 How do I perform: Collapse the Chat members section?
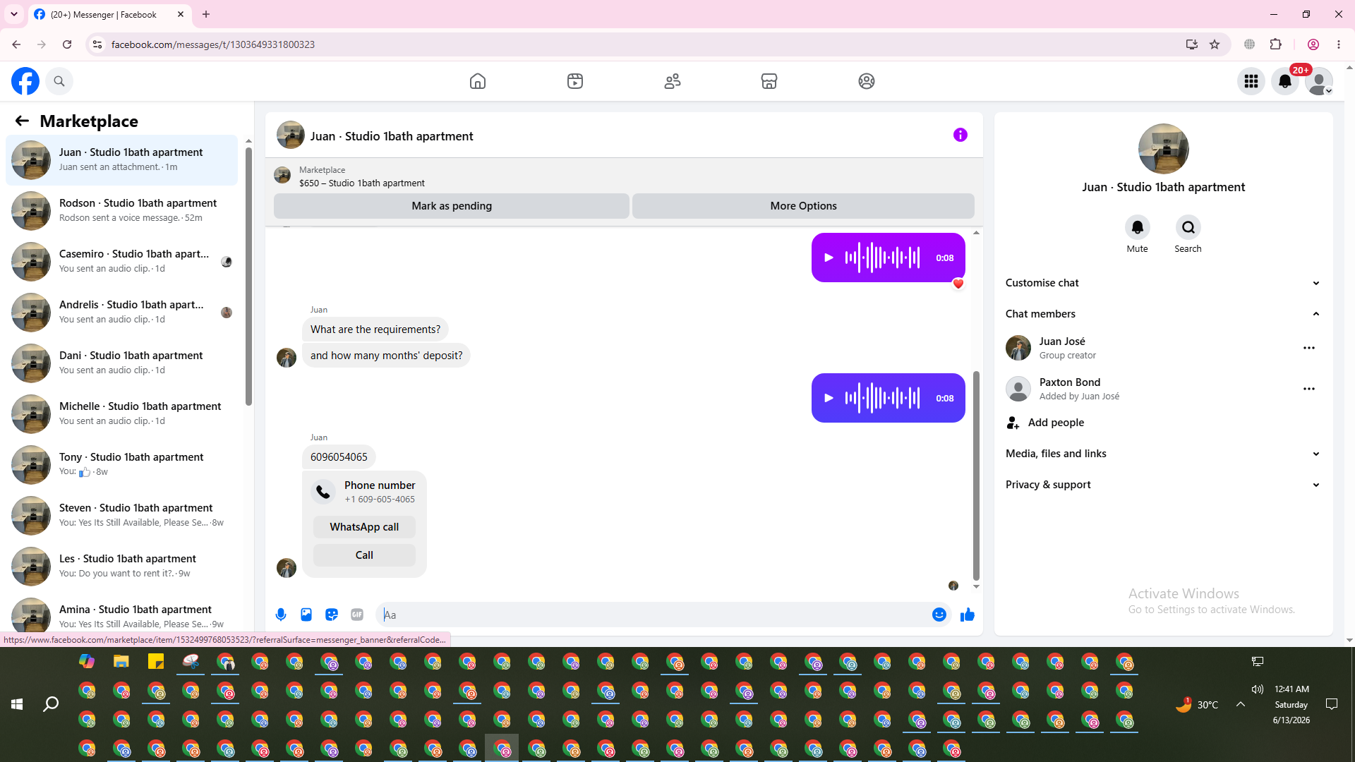click(x=1164, y=314)
